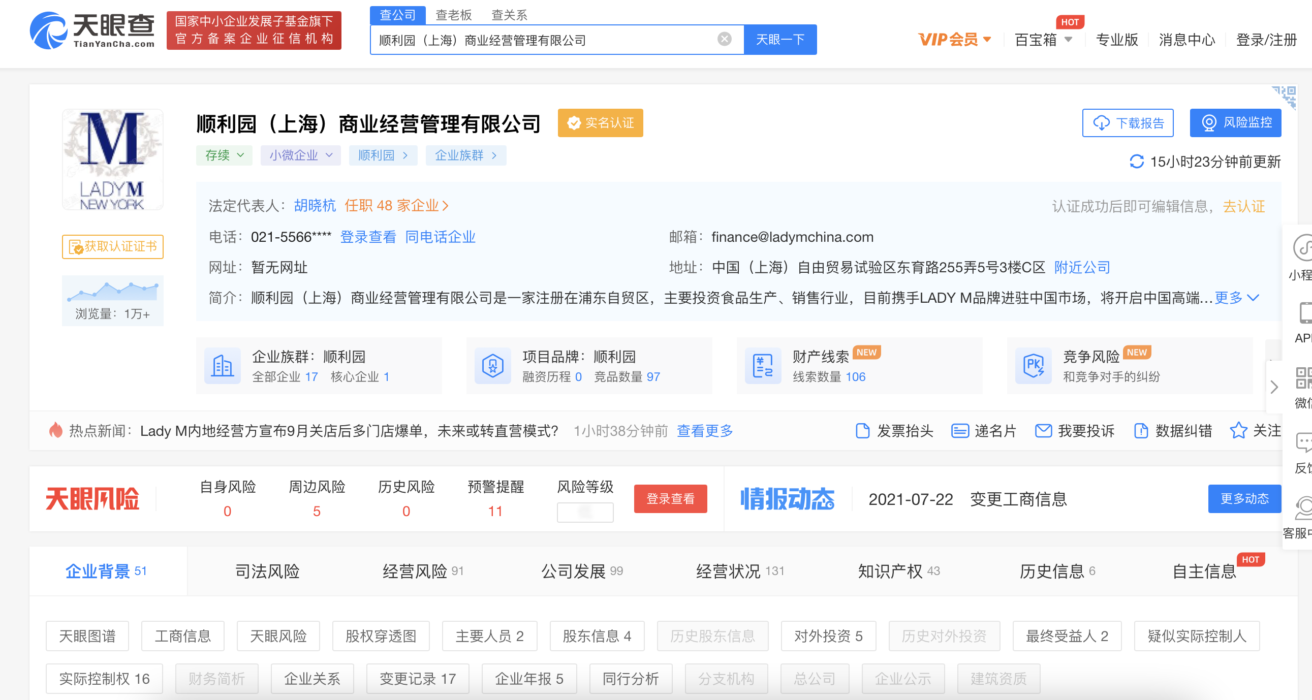
Task: Open the 自主信息 tab
Action: 1204,570
